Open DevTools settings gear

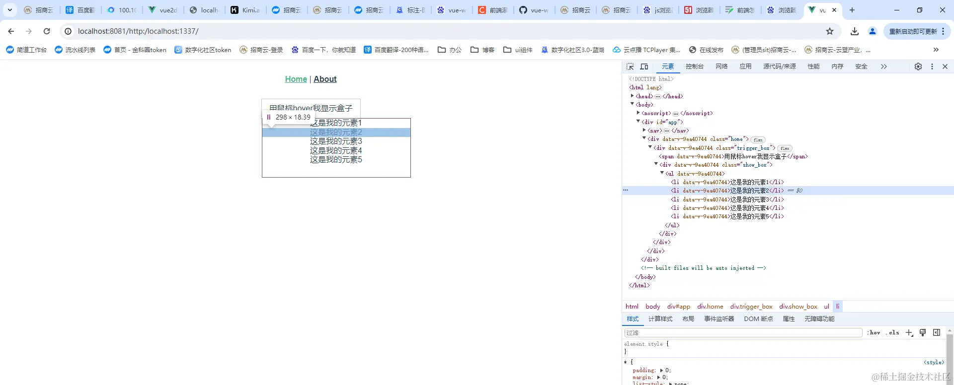pyautogui.click(x=918, y=66)
